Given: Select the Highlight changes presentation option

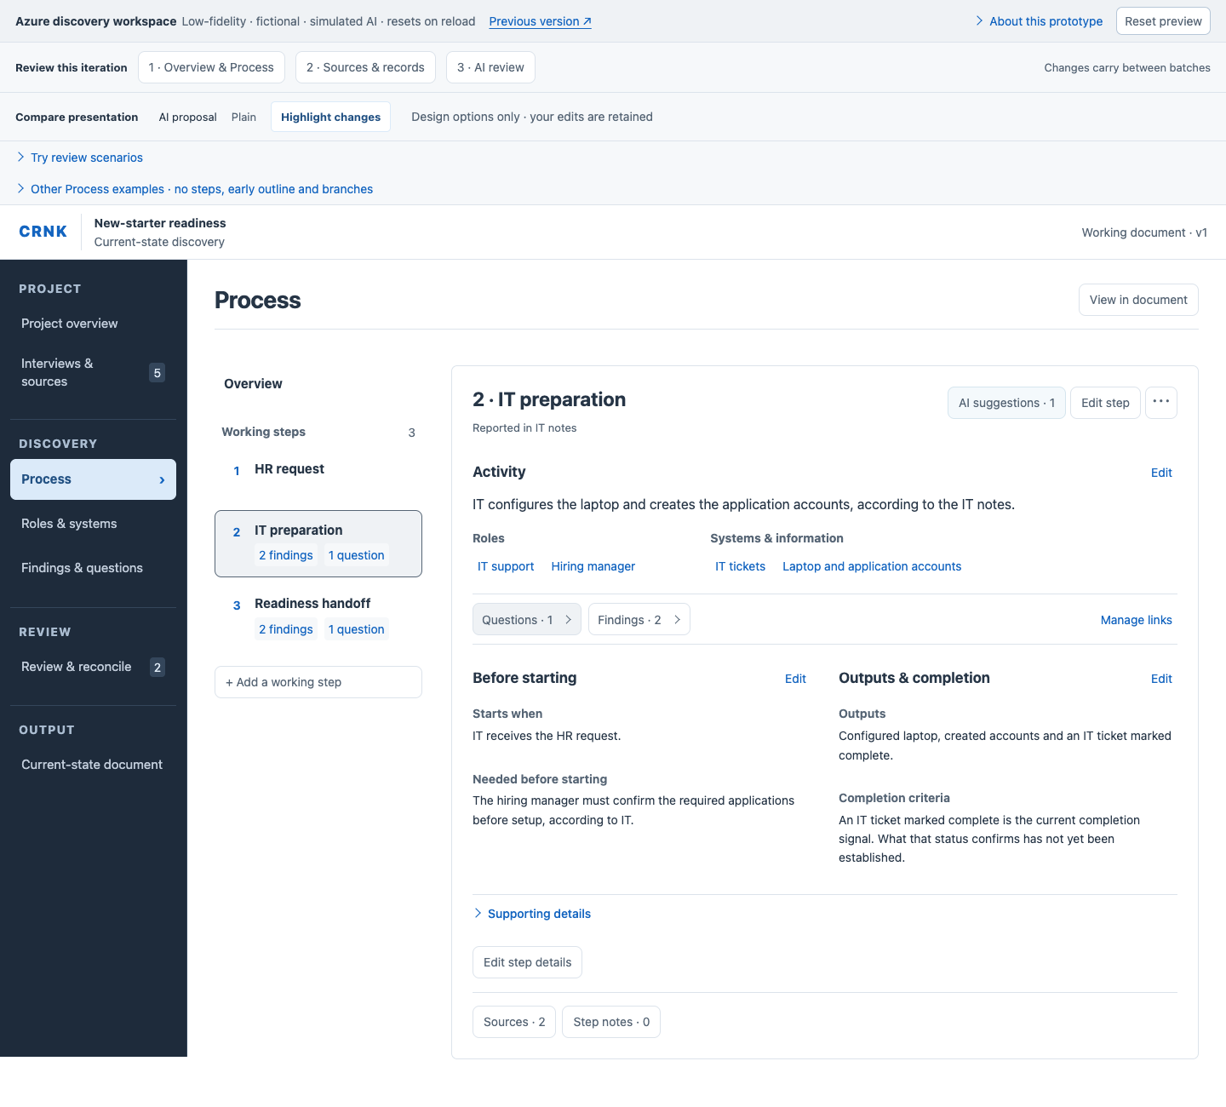Looking at the screenshot, I should (330, 117).
